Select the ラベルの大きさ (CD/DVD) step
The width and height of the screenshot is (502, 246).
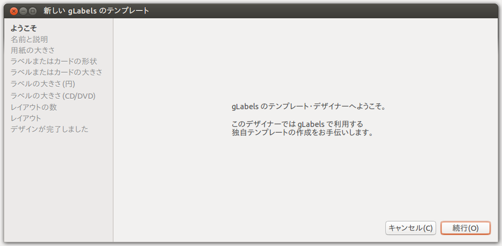[x=53, y=96]
